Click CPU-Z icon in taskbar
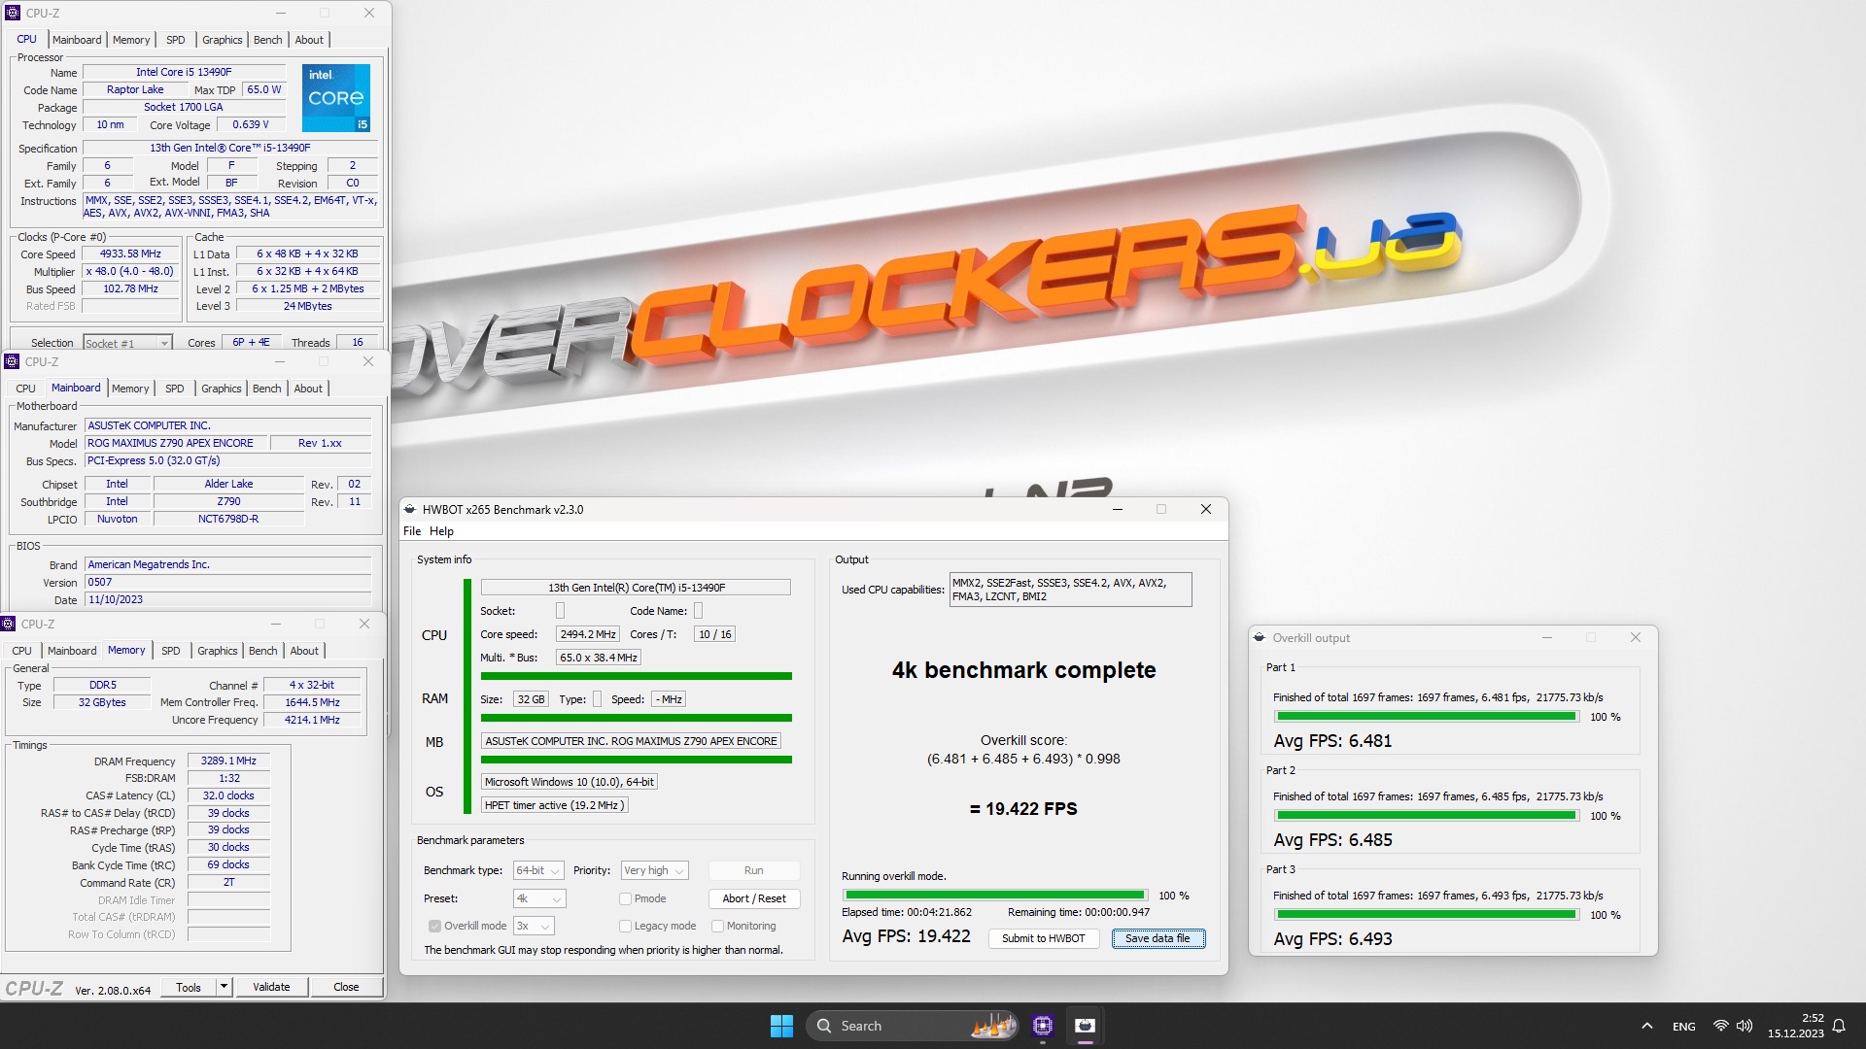The width and height of the screenshot is (1866, 1049). (x=1043, y=1026)
